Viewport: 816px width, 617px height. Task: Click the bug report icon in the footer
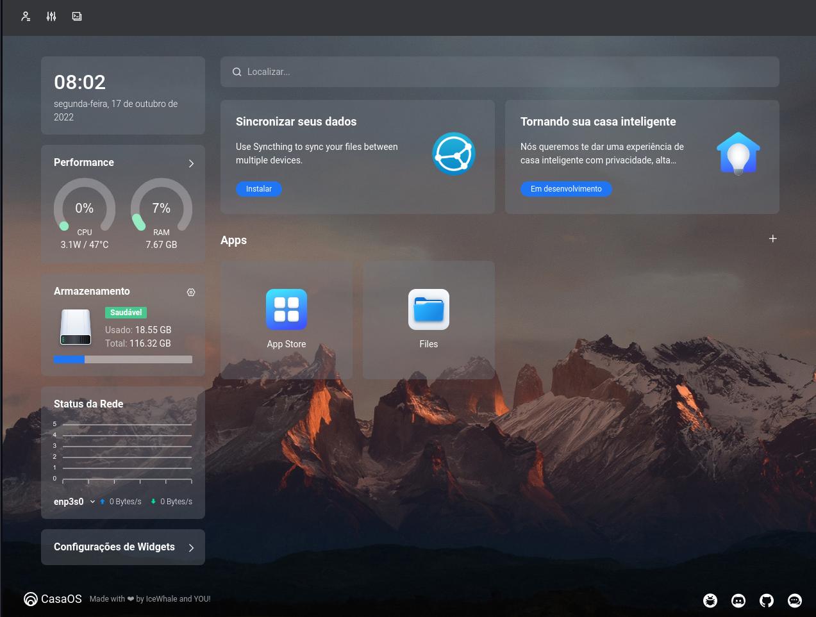[710, 600]
